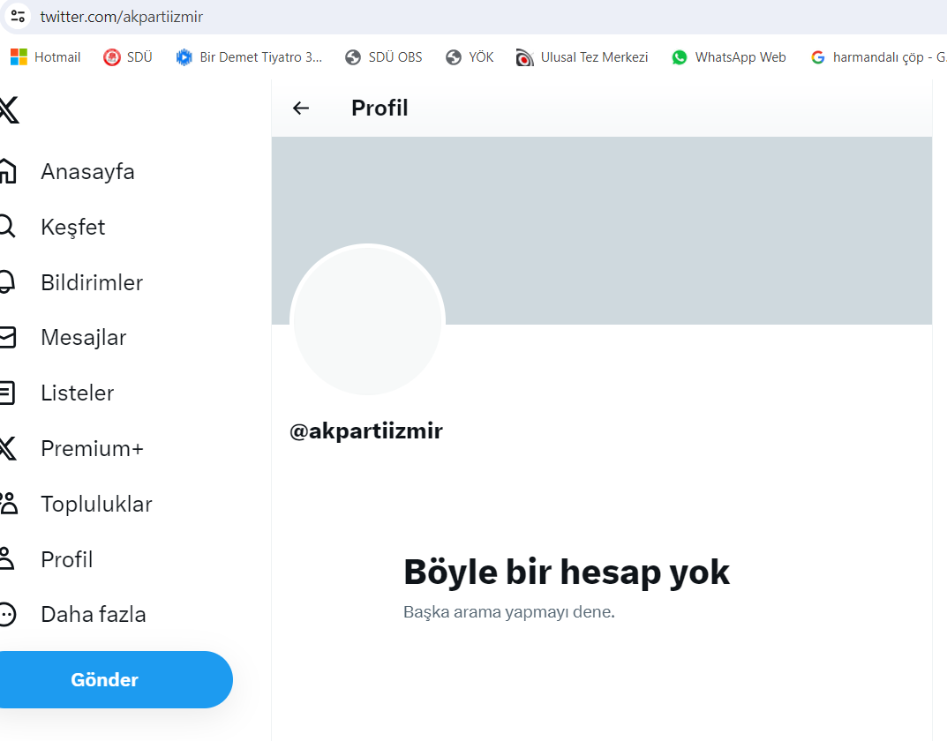Open the SDÜ OBS bookmark
The image size is (947, 741).
(384, 57)
